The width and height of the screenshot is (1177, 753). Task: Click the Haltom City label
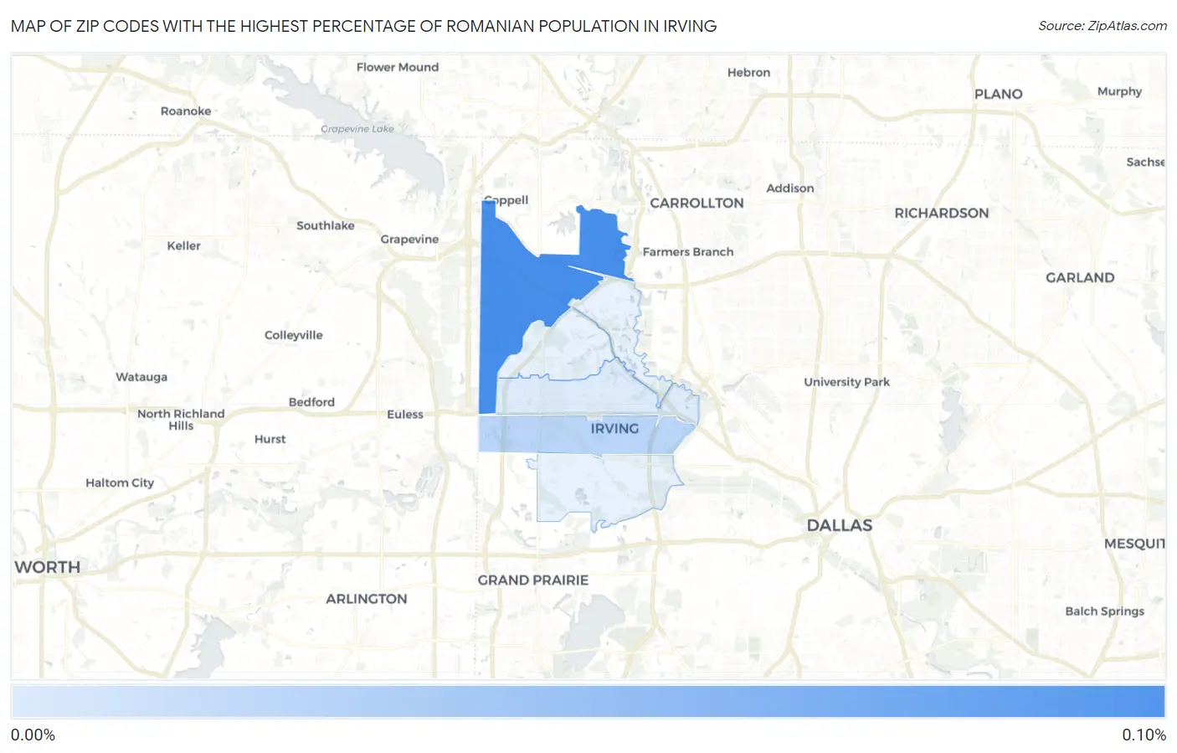120,482
